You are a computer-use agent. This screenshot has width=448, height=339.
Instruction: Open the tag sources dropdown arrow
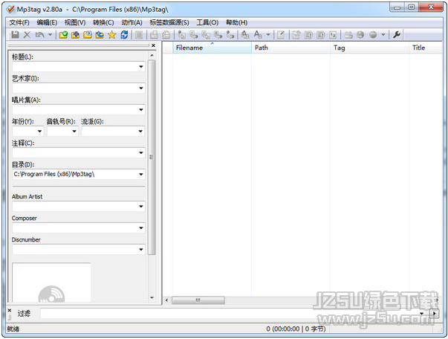(383, 35)
